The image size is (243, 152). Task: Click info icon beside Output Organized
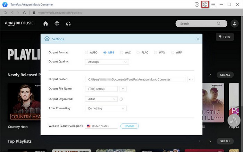click(121, 99)
